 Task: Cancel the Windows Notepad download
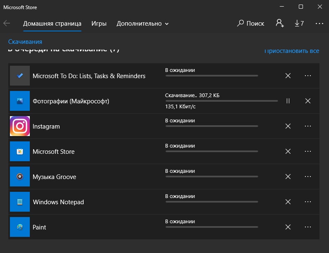[288, 202]
